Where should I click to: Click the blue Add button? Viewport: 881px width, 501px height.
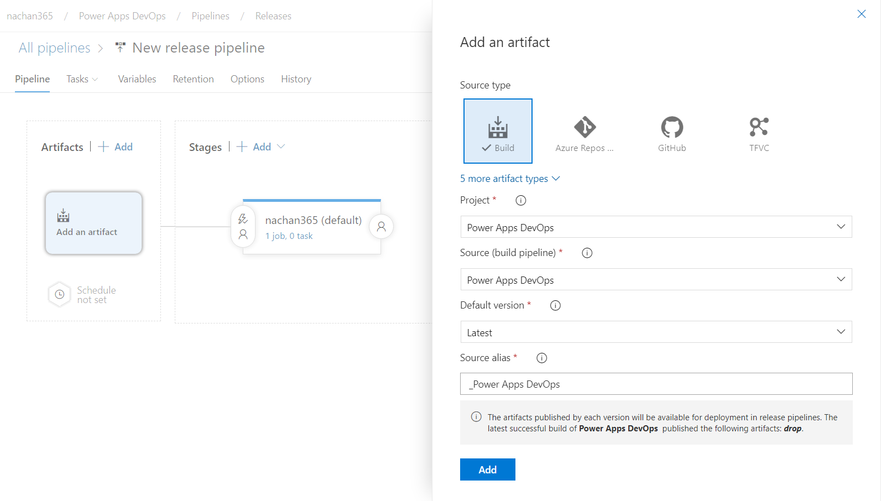[x=487, y=469]
